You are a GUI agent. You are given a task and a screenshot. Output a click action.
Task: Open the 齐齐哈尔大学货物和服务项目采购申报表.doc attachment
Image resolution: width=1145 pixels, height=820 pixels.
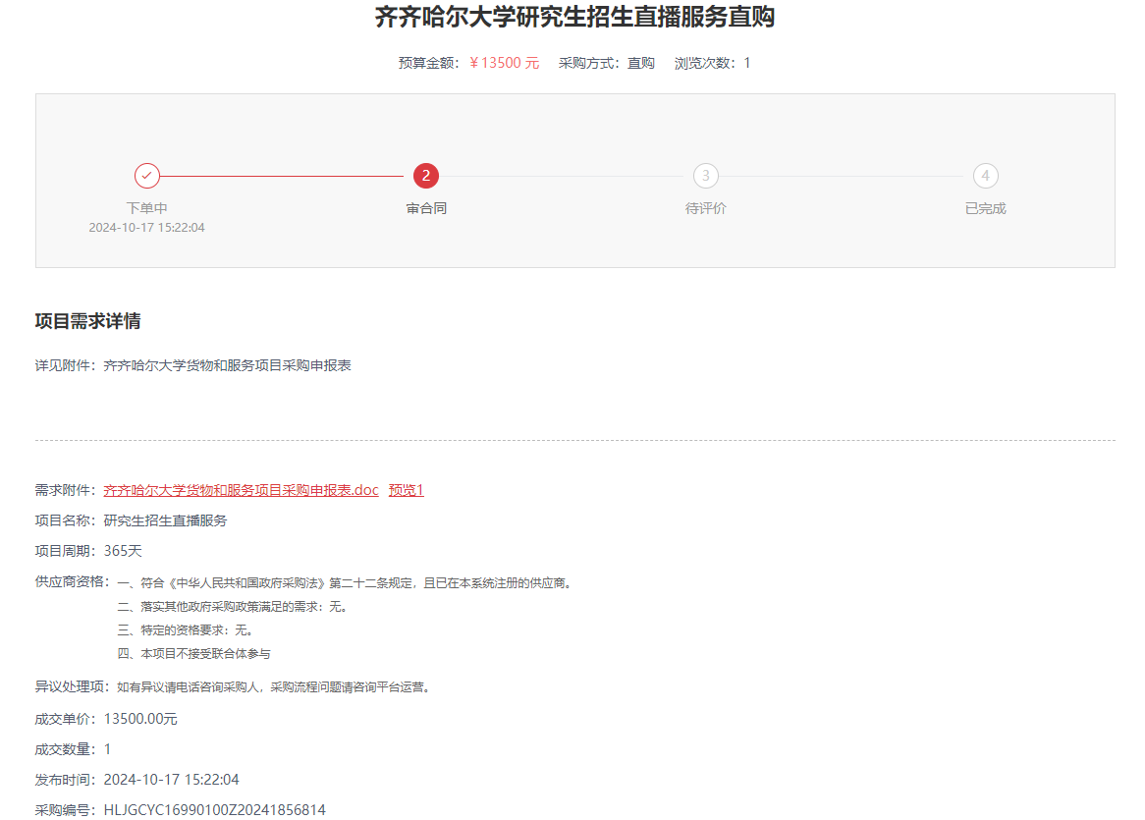[241, 490]
